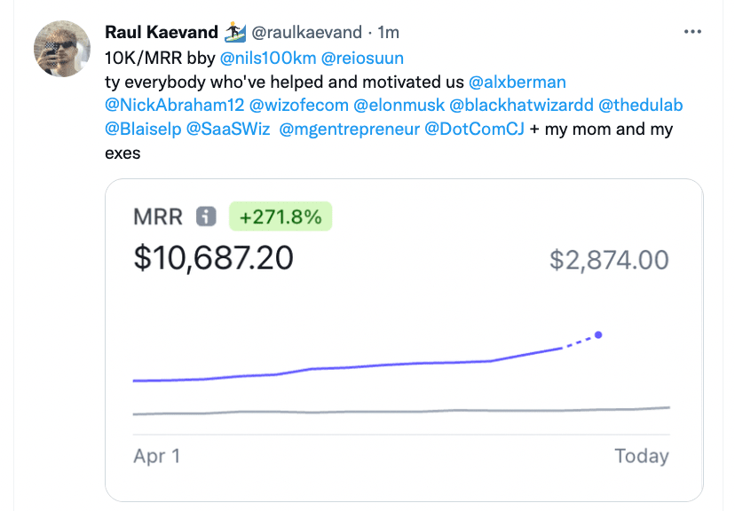This screenshot has height=511, width=735.
Task: Open the tweet's three-dot more menu
Action: pos(693,32)
